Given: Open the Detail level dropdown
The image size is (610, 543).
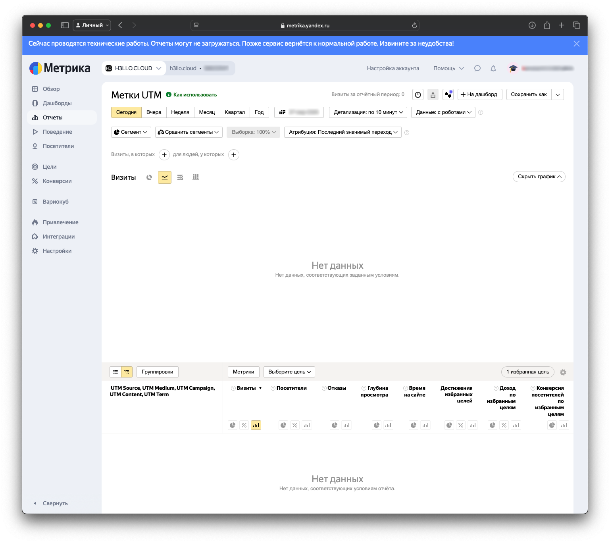Looking at the screenshot, I should coord(368,112).
